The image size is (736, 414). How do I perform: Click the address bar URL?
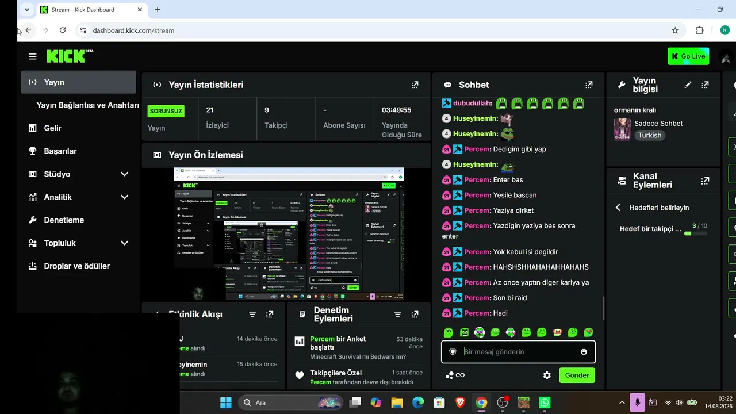133,30
